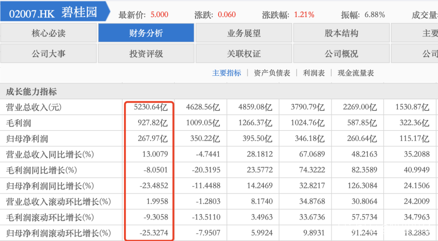Viewport: 438px width, 241px height.
Task: Click the net profit cell 346.18亿
Action: point(310,139)
